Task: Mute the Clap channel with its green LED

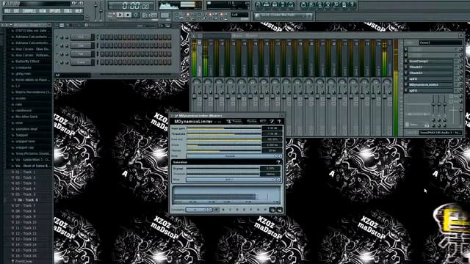Action: 57,45
